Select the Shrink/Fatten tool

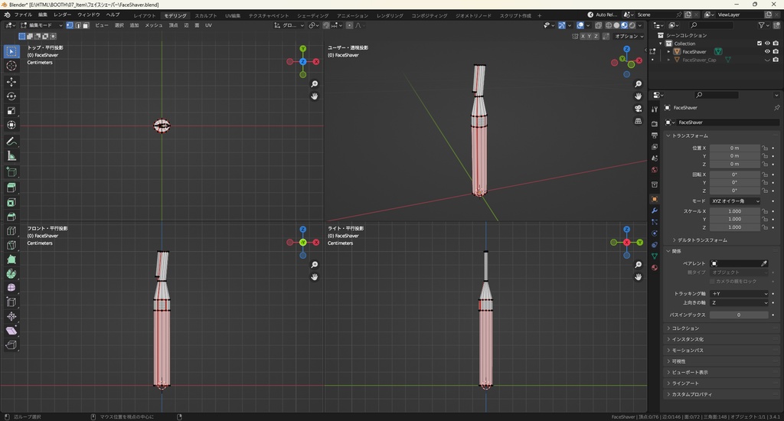click(x=11, y=316)
